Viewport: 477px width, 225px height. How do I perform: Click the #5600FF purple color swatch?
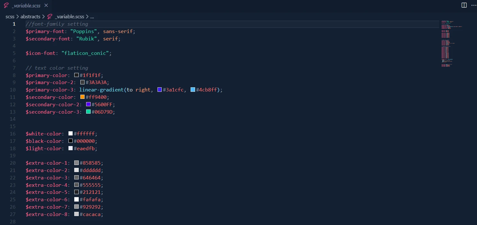(88, 104)
